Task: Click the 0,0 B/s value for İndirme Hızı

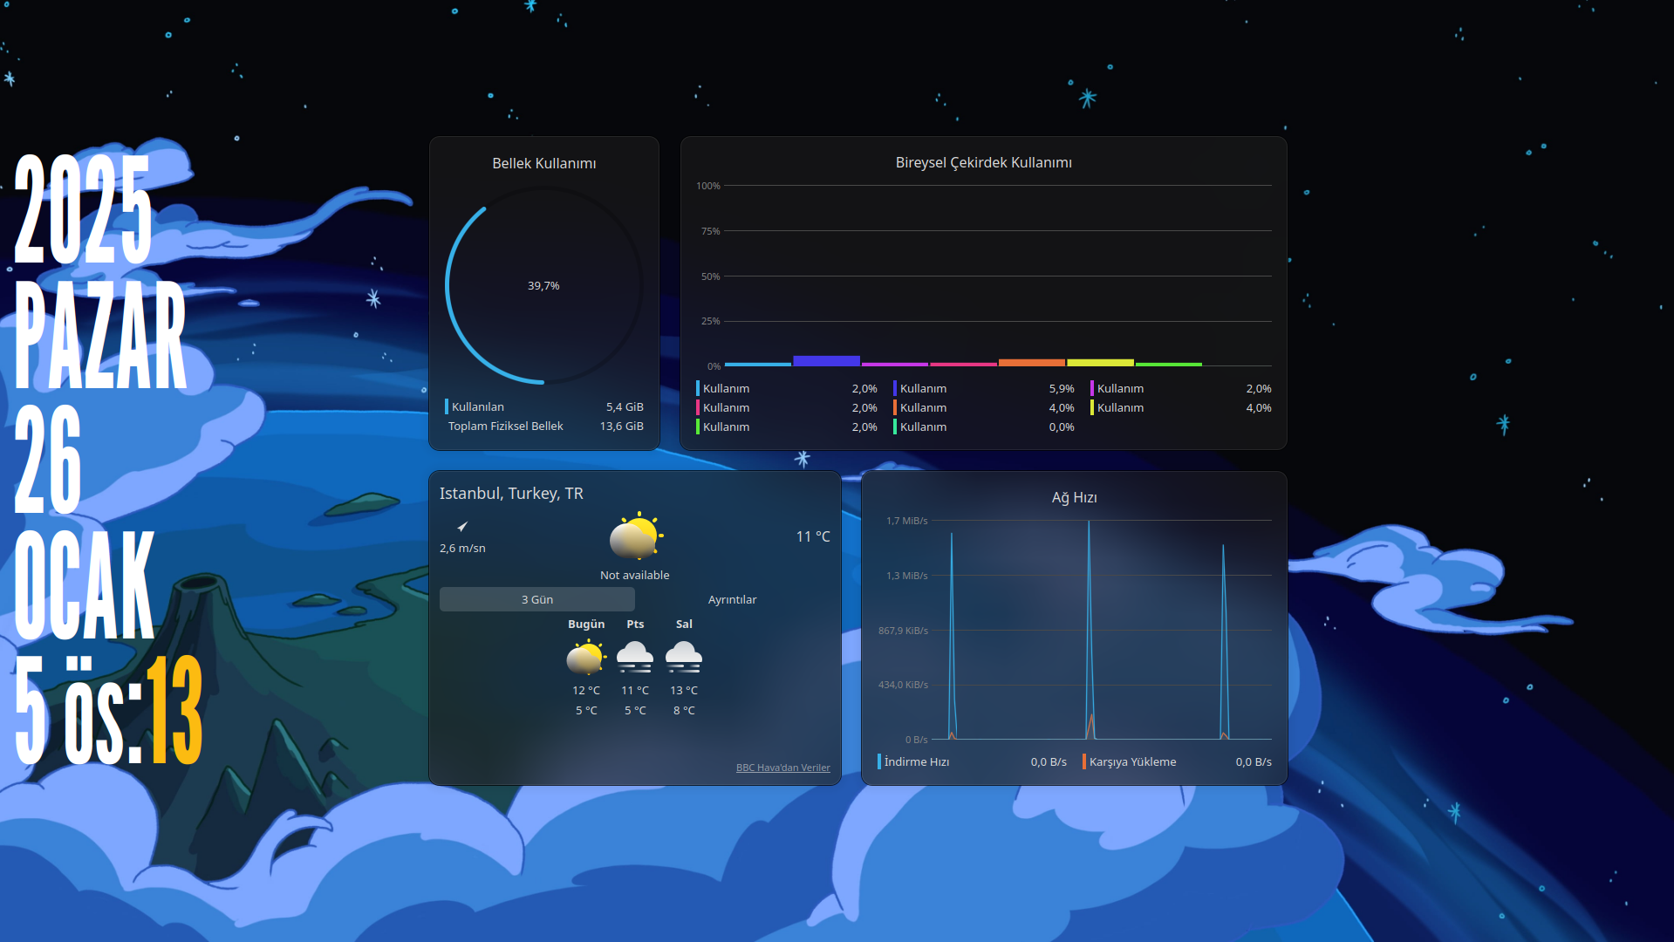Action: pos(1049,761)
